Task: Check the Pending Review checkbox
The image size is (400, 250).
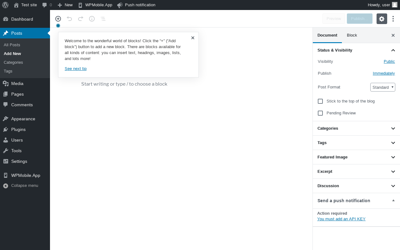Action: pos(320,113)
